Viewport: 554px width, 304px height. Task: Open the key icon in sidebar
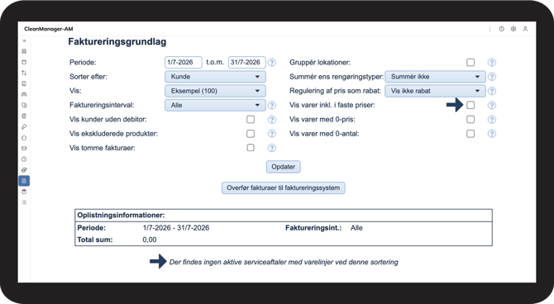pos(24,126)
